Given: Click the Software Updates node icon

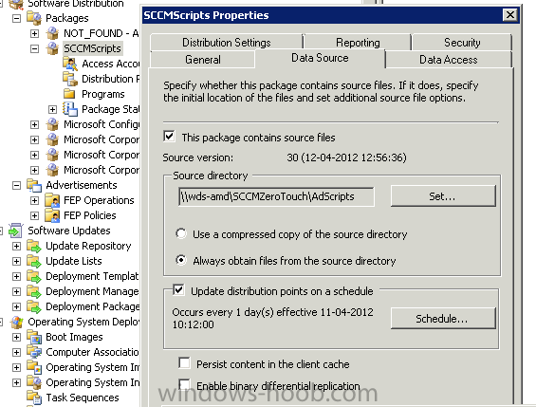Looking at the screenshot, I should click(16, 231).
